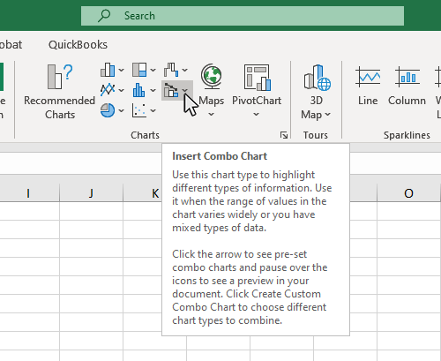Insert a Line sparkline
The height and width of the screenshot is (361, 441).
368,86
